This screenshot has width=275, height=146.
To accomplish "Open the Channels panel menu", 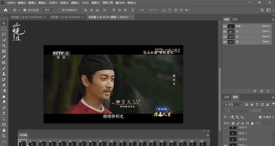I will (x=273, y=20).
